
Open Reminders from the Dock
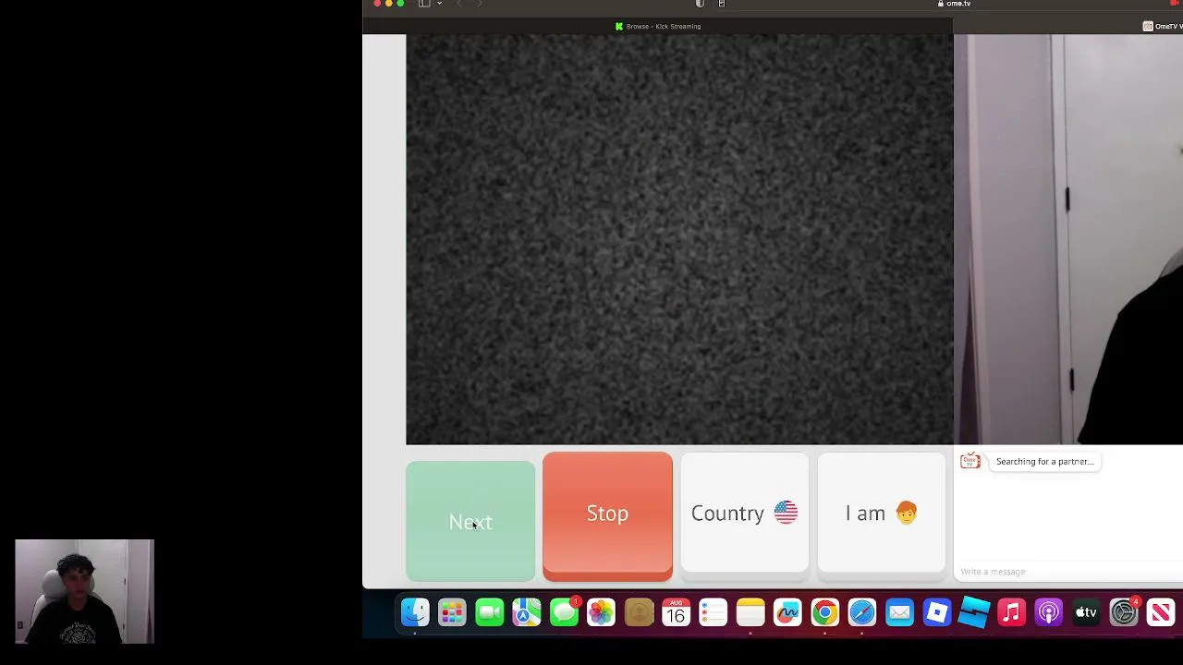pyautogui.click(x=713, y=612)
